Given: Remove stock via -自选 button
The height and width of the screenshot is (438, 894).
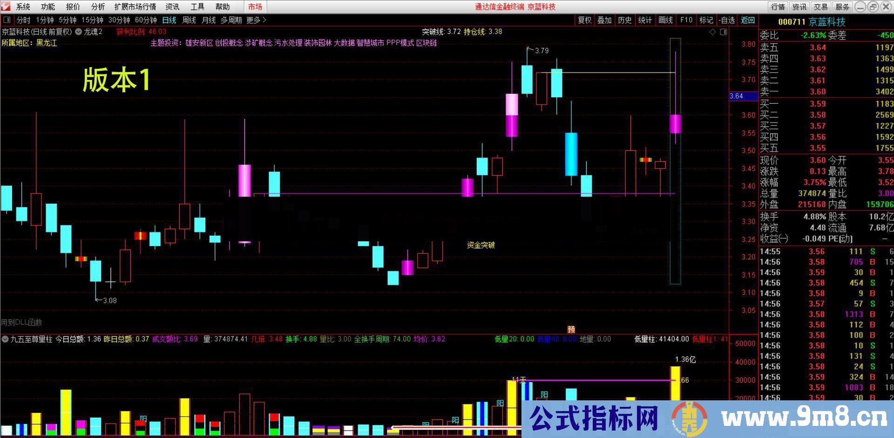Looking at the screenshot, I should [726, 20].
